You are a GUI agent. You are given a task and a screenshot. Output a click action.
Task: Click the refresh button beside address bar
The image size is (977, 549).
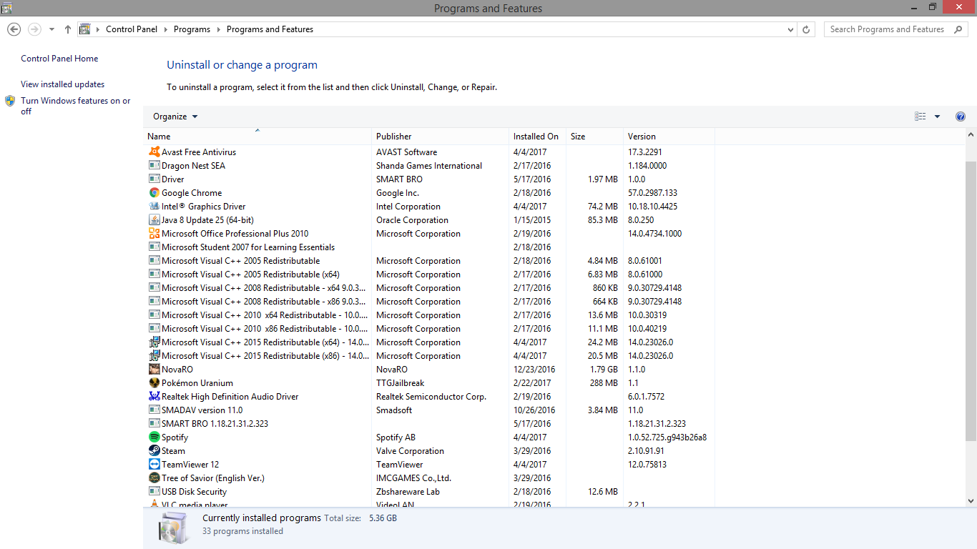806,29
